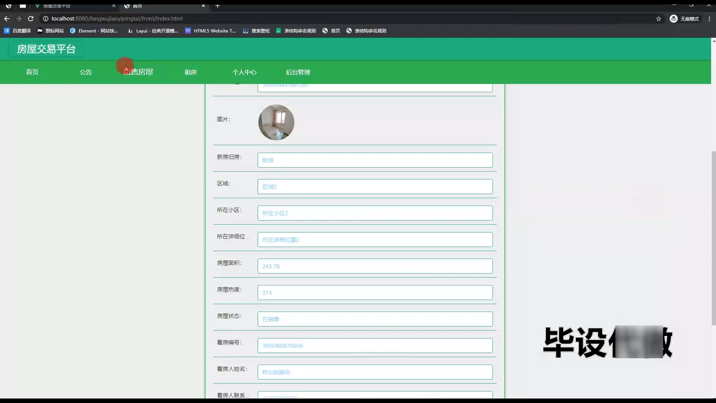Reload the page with refresh icon
Screen dimensions: 716x403
coord(31,19)
